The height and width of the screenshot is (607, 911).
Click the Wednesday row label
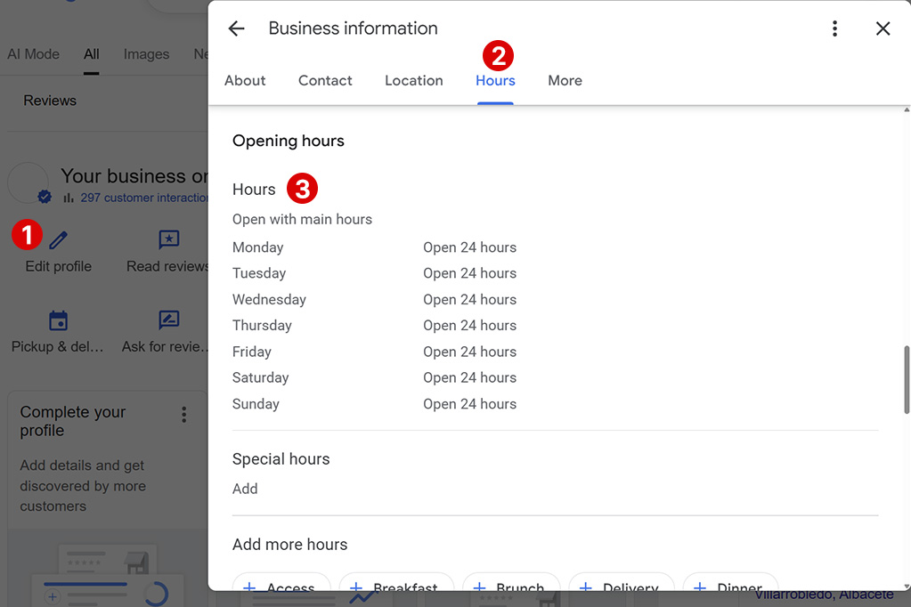click(269, 300)
